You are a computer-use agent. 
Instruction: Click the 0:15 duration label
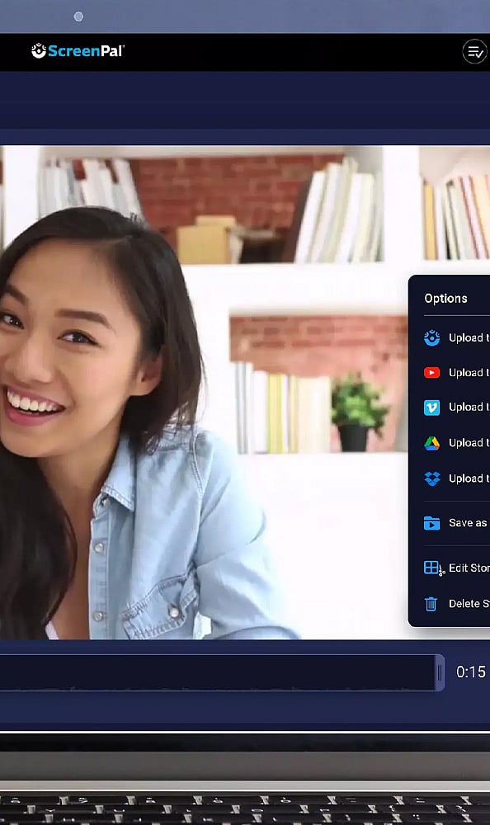coord(470,672)
